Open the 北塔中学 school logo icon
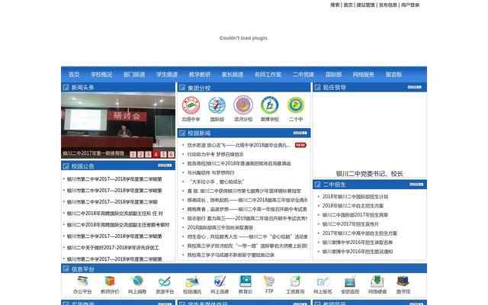Screen dimensions: 488x305 (191, 105)
